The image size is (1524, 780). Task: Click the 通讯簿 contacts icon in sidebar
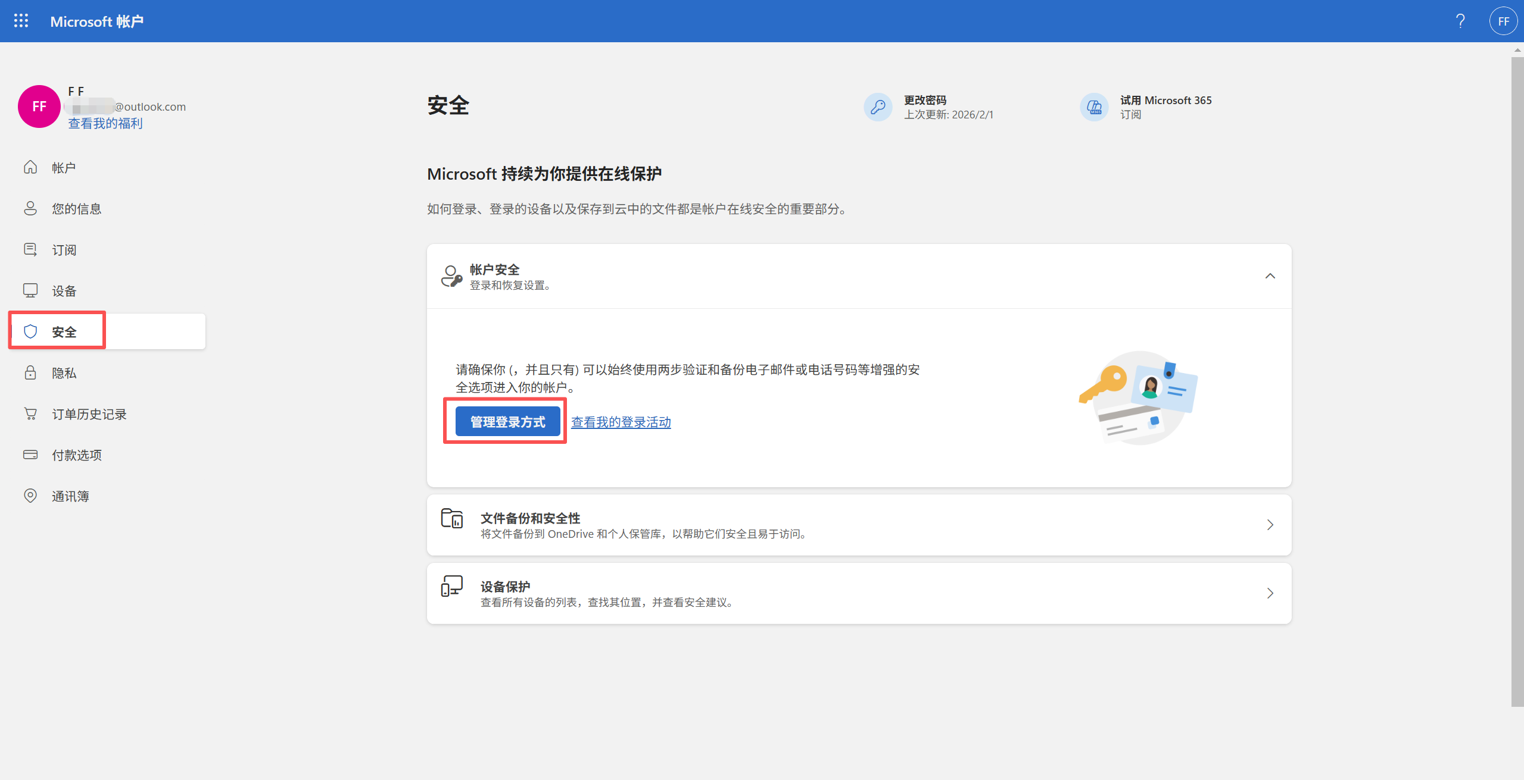tap(30, 496)
